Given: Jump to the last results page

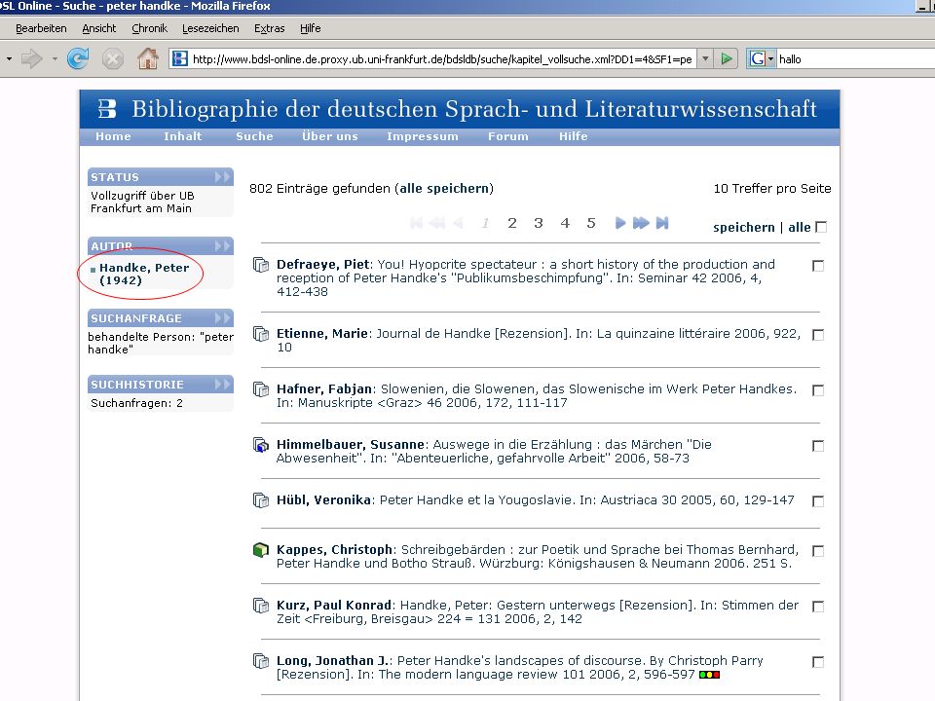Looking at the screenshot, I should tap(662, 223).
